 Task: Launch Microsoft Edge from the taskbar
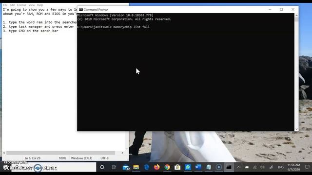coord(146,167)
